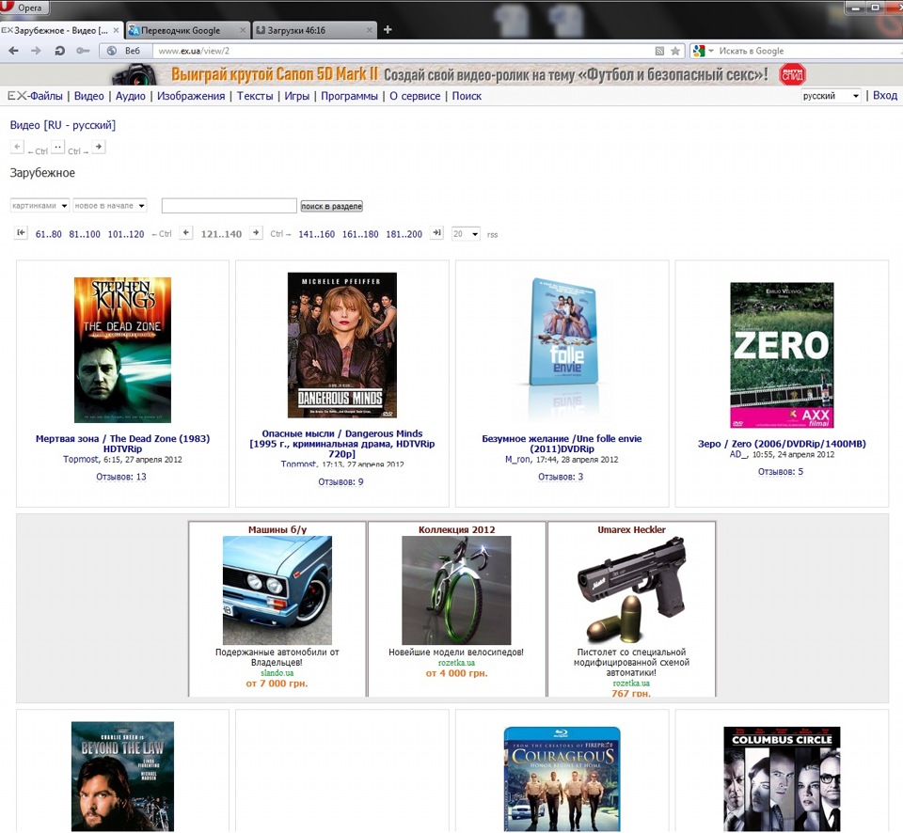This screenshot has width=903, height=833.
Task: Switch to the Загрузки 46:16 tab
Action: [296, 30]
